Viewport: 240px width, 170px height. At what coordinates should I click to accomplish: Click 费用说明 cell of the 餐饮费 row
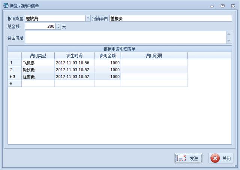click(x=154, y=70)
